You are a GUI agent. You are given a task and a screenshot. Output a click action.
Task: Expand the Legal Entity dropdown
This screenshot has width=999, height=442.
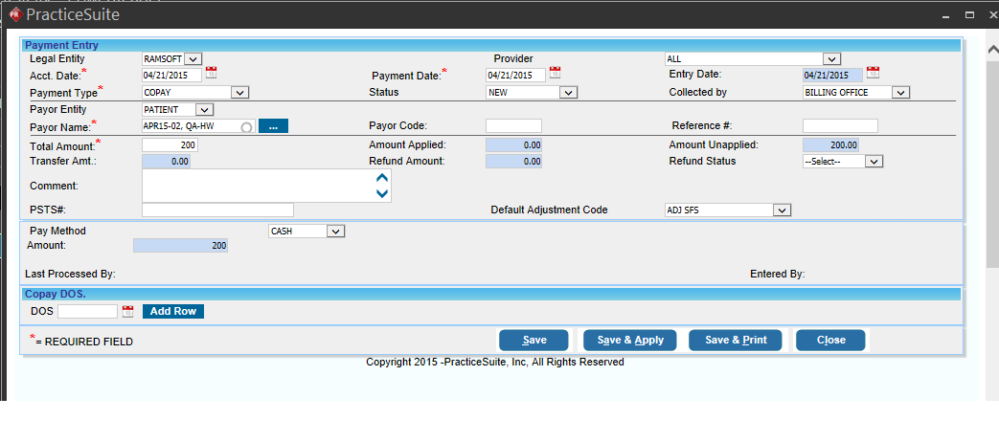(193, 59)
